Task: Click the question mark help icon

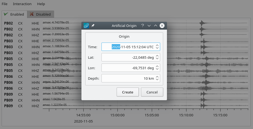Action: [142, 26]
